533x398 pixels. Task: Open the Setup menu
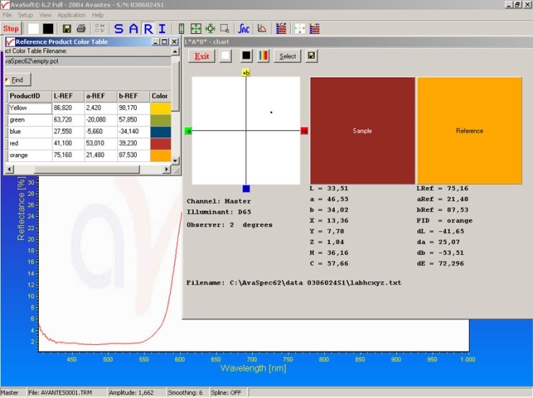point(25,15)
